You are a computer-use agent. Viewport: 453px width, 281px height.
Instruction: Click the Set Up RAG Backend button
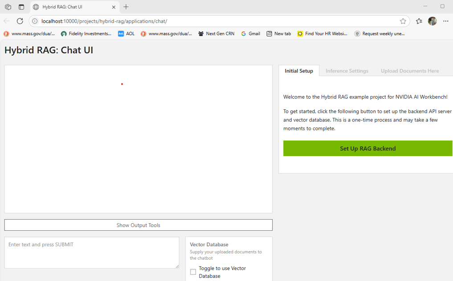367,149
